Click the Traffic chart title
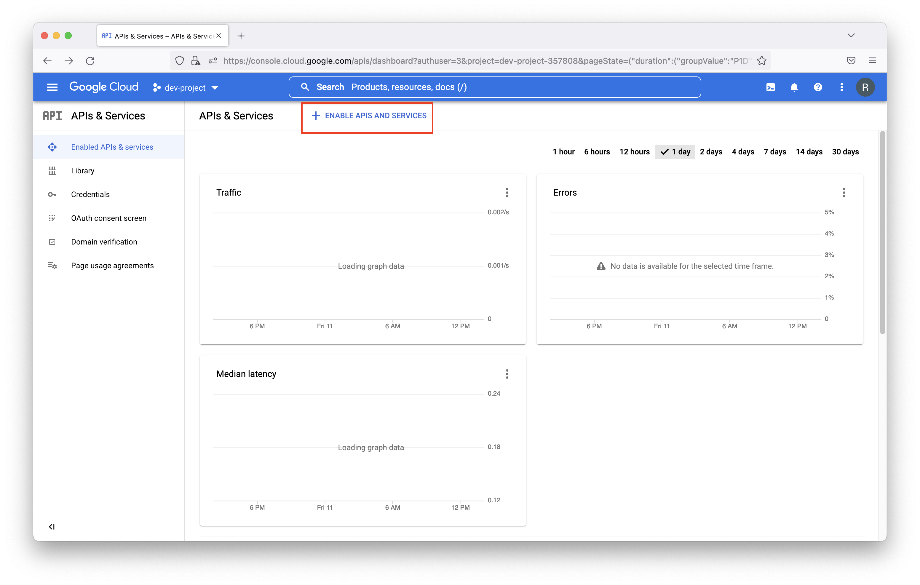Screen dimensions: 920x585 coord(229,193)
